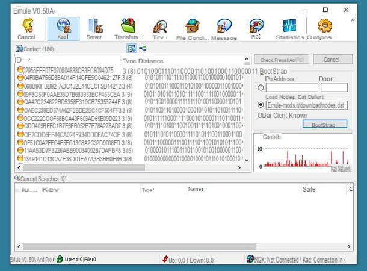Click the Up: 0.0 | Down: 0.0 status text
The width and height of the screenshot is (367, 271).
point(191,260)
